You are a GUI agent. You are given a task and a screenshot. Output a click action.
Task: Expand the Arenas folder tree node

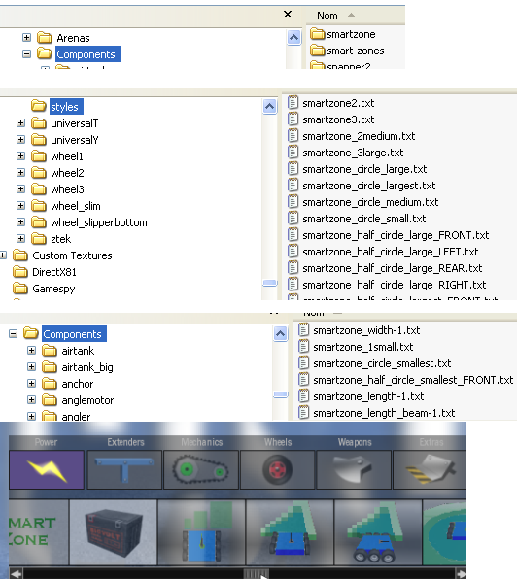click(26, 37)
